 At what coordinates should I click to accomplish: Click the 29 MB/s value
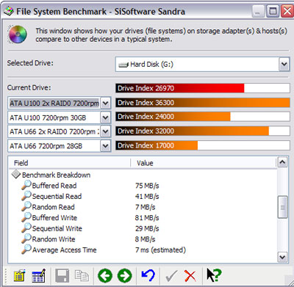pos(147,229)
